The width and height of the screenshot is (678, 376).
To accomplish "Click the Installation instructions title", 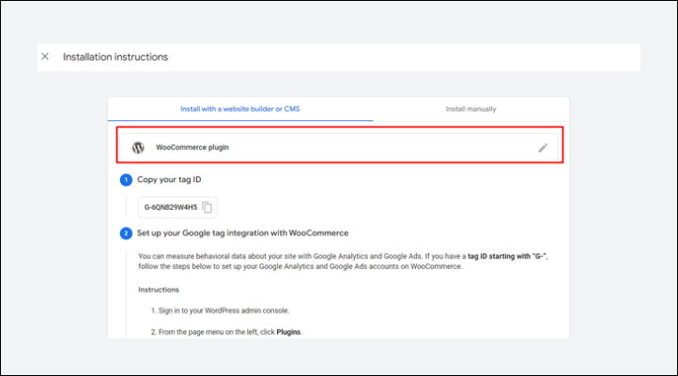I will point(116,57).
